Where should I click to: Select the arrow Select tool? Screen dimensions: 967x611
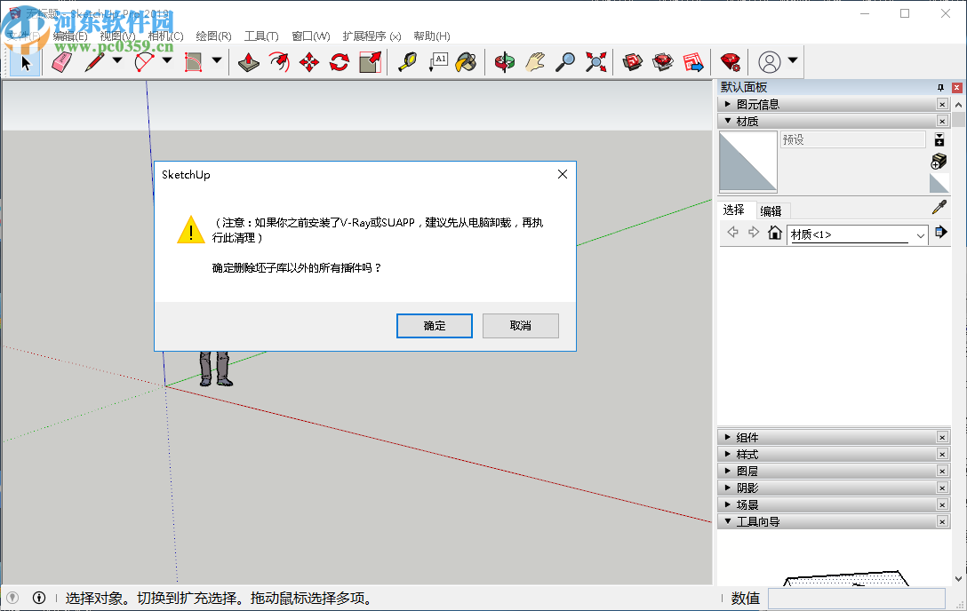pos(25,62)
